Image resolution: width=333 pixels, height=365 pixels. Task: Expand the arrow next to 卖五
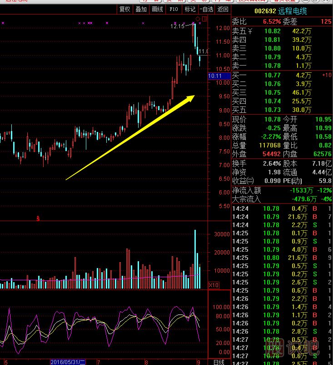click(249, 31)
